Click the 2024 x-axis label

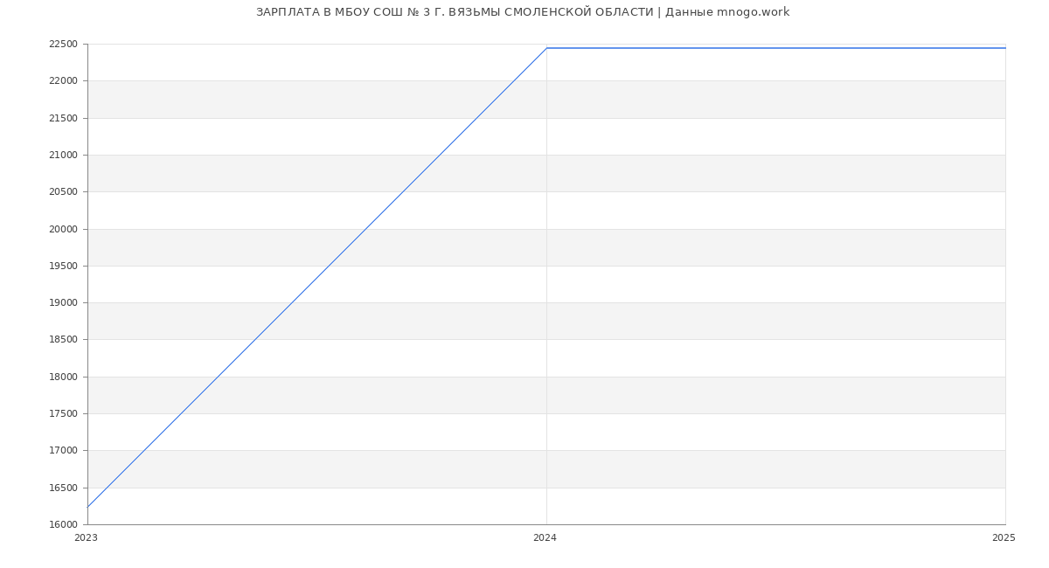[545, 538]
